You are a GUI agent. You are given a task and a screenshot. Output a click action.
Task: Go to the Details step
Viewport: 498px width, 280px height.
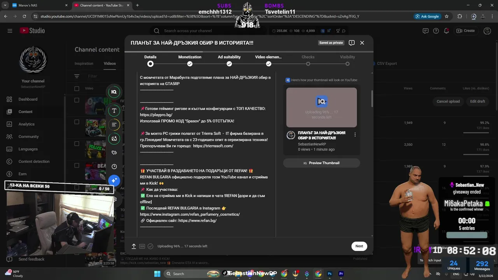pyautogui.click(x=150, y=60)
